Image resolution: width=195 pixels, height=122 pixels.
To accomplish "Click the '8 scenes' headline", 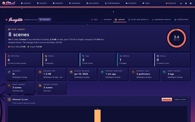I will point(19,35).
